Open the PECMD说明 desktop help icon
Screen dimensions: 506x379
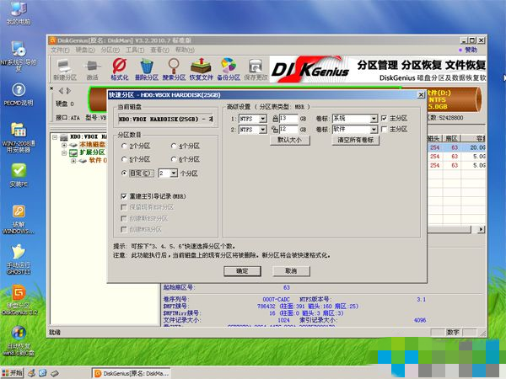point(18,91)
